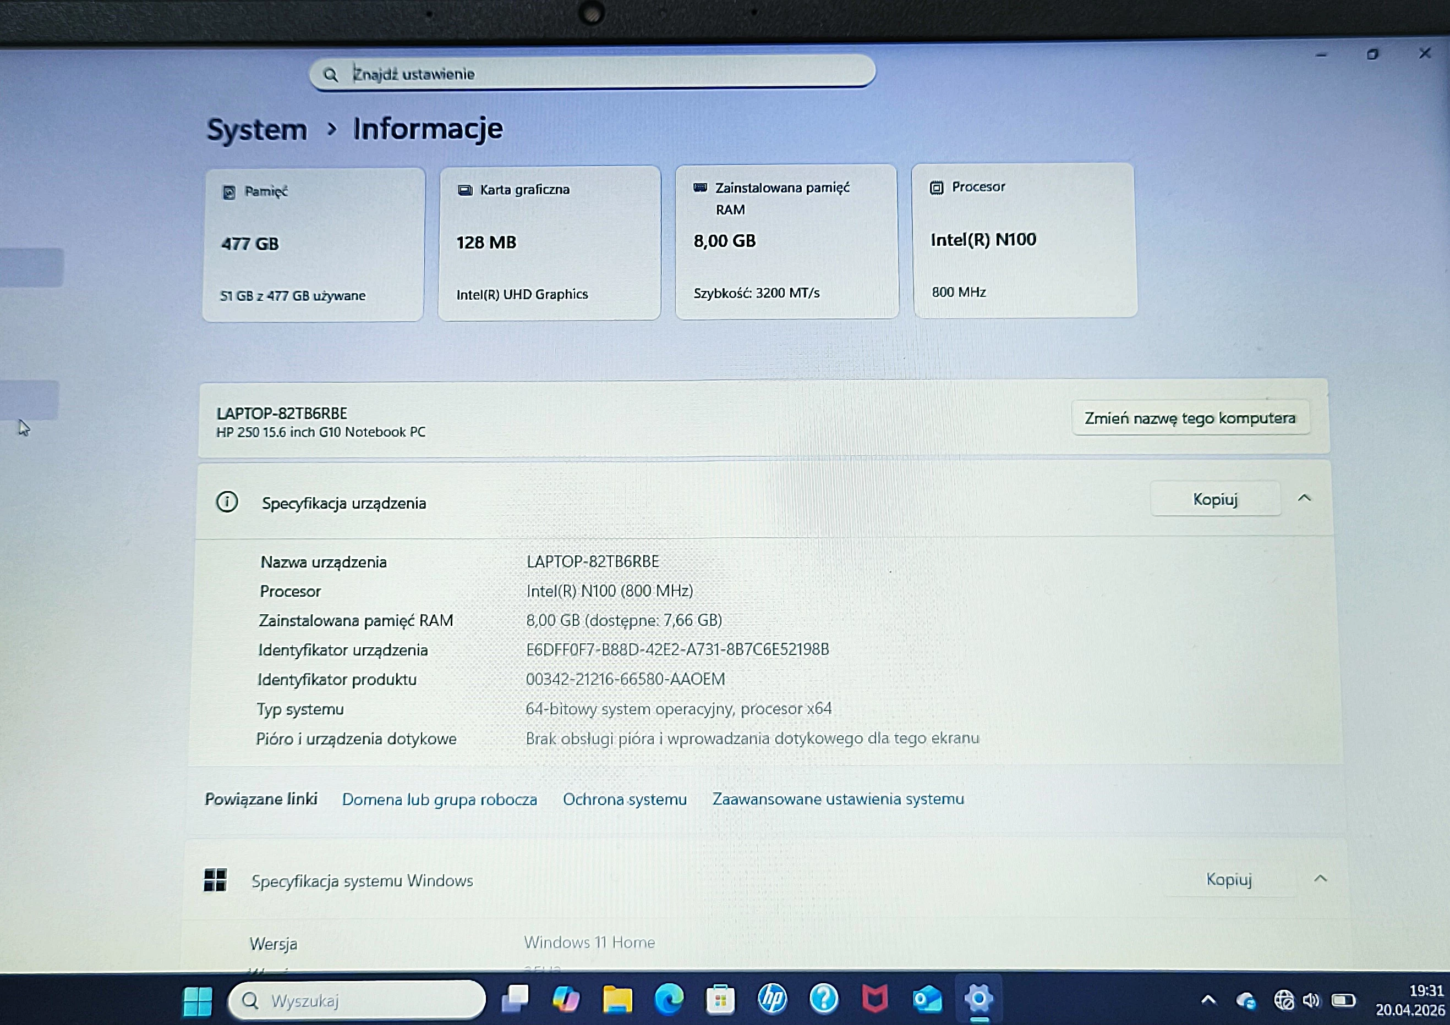Click Zmień nazwę tego komputera button
Screen dimensions: 1450x1025
click(x=1190, y=417)
